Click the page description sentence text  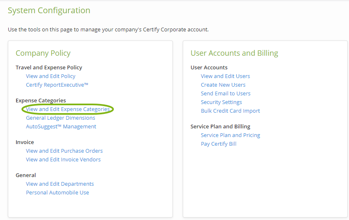(x=108, y=30)
